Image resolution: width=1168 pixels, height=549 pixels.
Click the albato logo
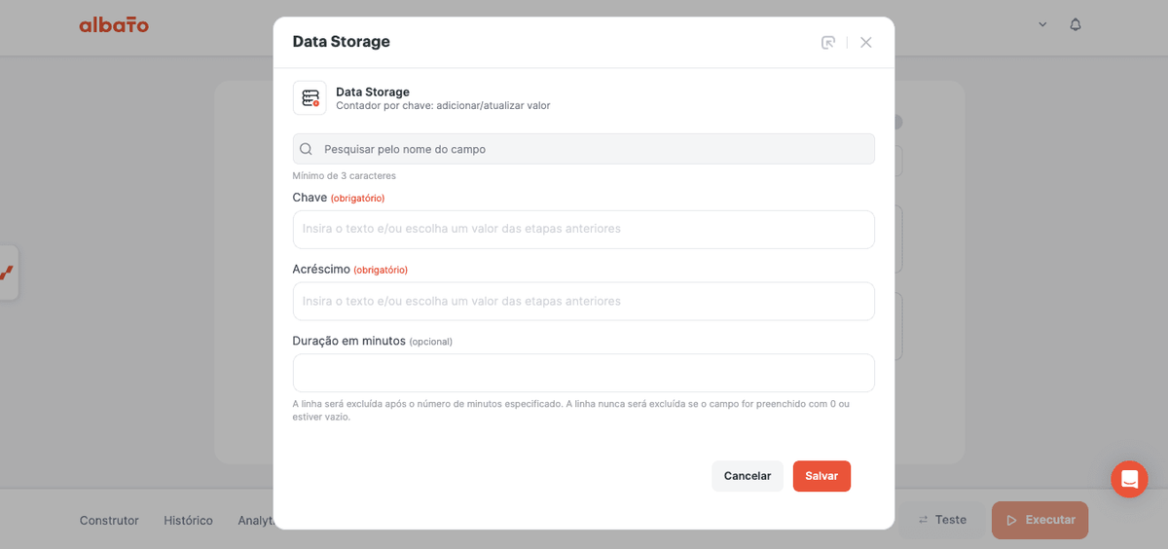(114, 24)
